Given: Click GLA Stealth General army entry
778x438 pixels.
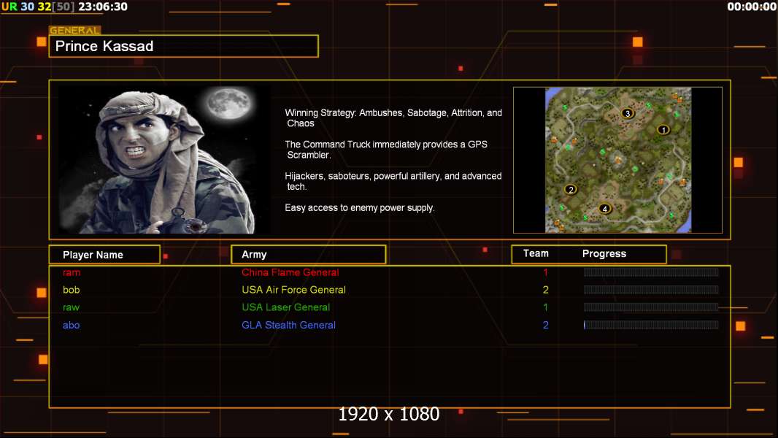Looking at the screenshot, I should coord(288,325).
